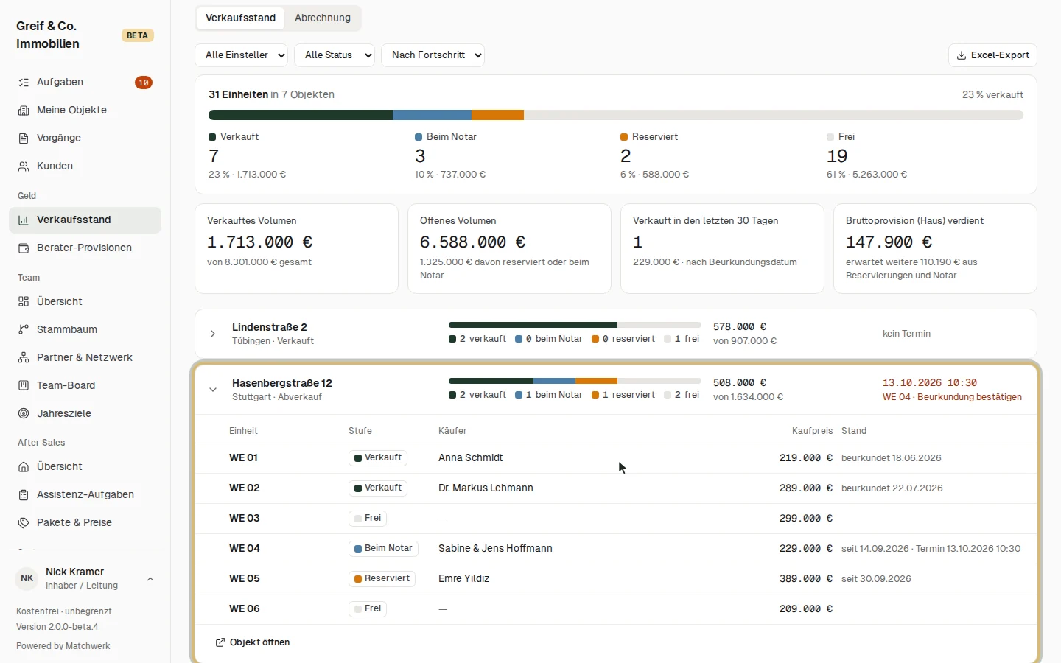The width and height of the screenshot is (1061, 663).
Task: Click the Berater-Provisionen wallet icon
Action: click(x=24, y=248)
